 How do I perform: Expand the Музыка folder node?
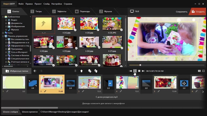click(6, 30)
